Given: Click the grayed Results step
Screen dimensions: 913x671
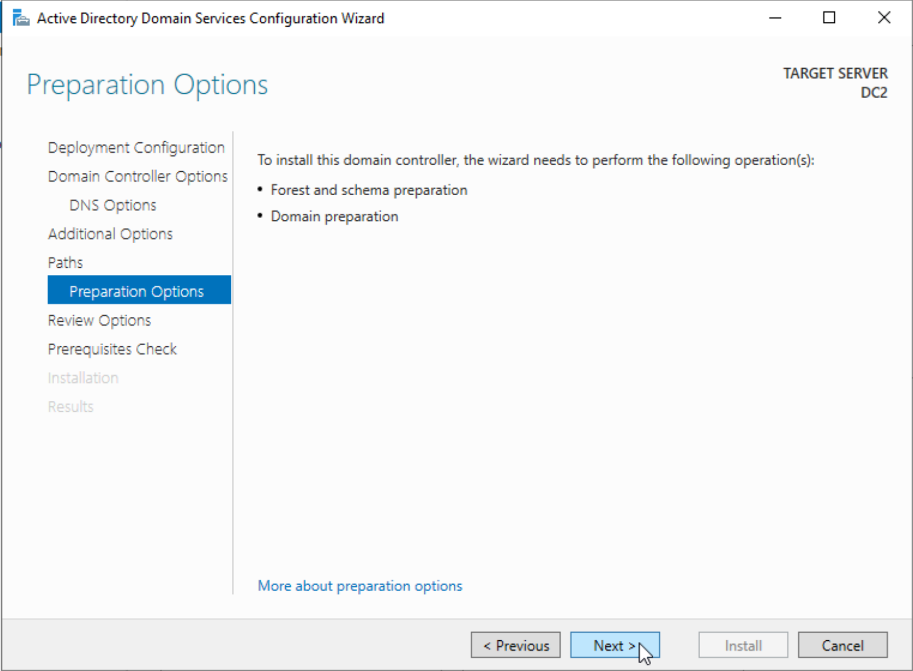Looking at the screenshot, I should 71,407.
